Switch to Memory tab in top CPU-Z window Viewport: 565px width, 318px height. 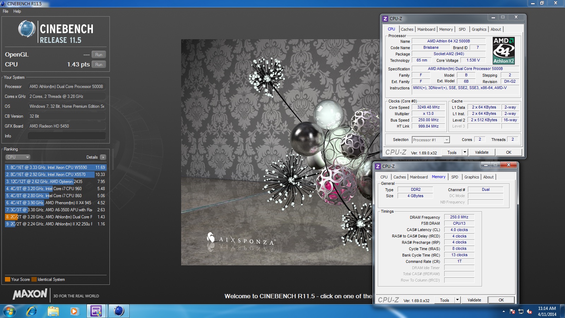[x=446, y=29]
